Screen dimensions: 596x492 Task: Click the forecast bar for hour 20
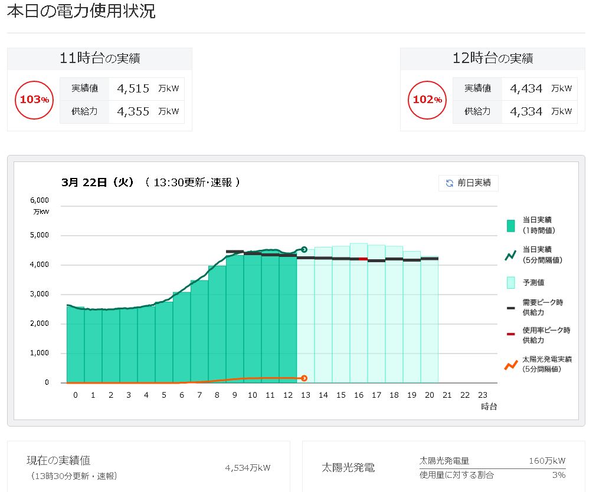430,319
